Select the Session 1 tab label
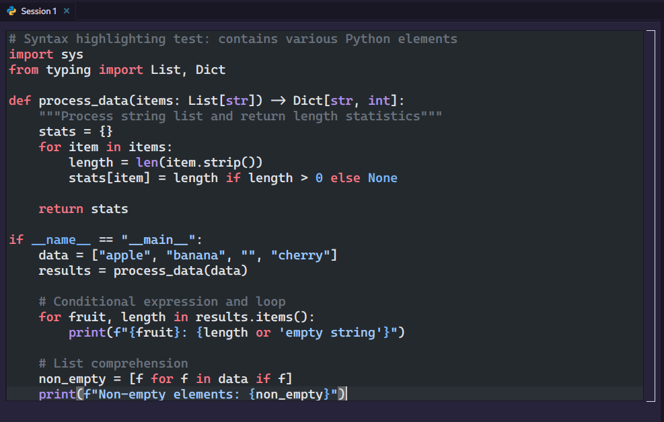Viewport: 664px width, 422px height. pos(38,11)
